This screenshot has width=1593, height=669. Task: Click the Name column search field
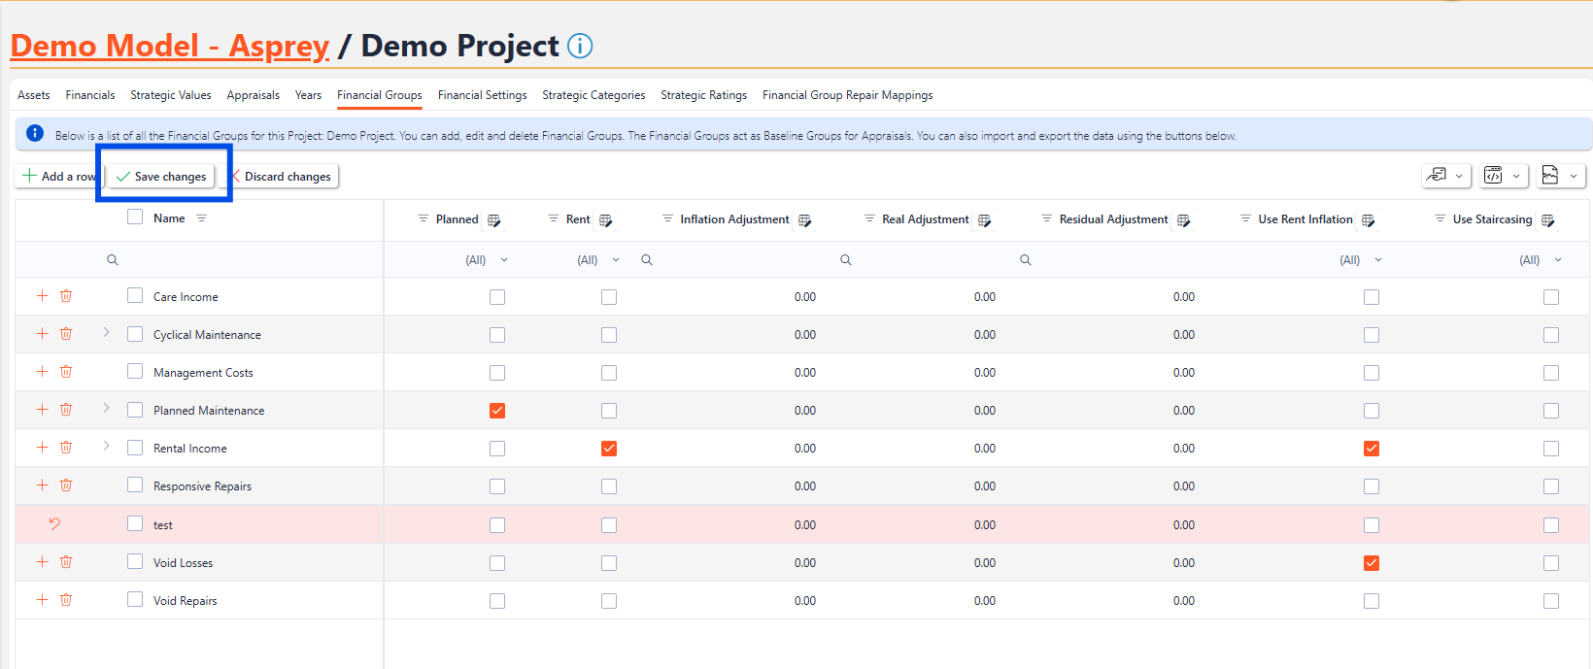click(x=243, y=260)
